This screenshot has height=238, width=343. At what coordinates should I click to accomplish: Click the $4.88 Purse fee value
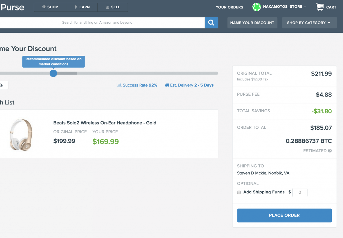tap(324, 95)
